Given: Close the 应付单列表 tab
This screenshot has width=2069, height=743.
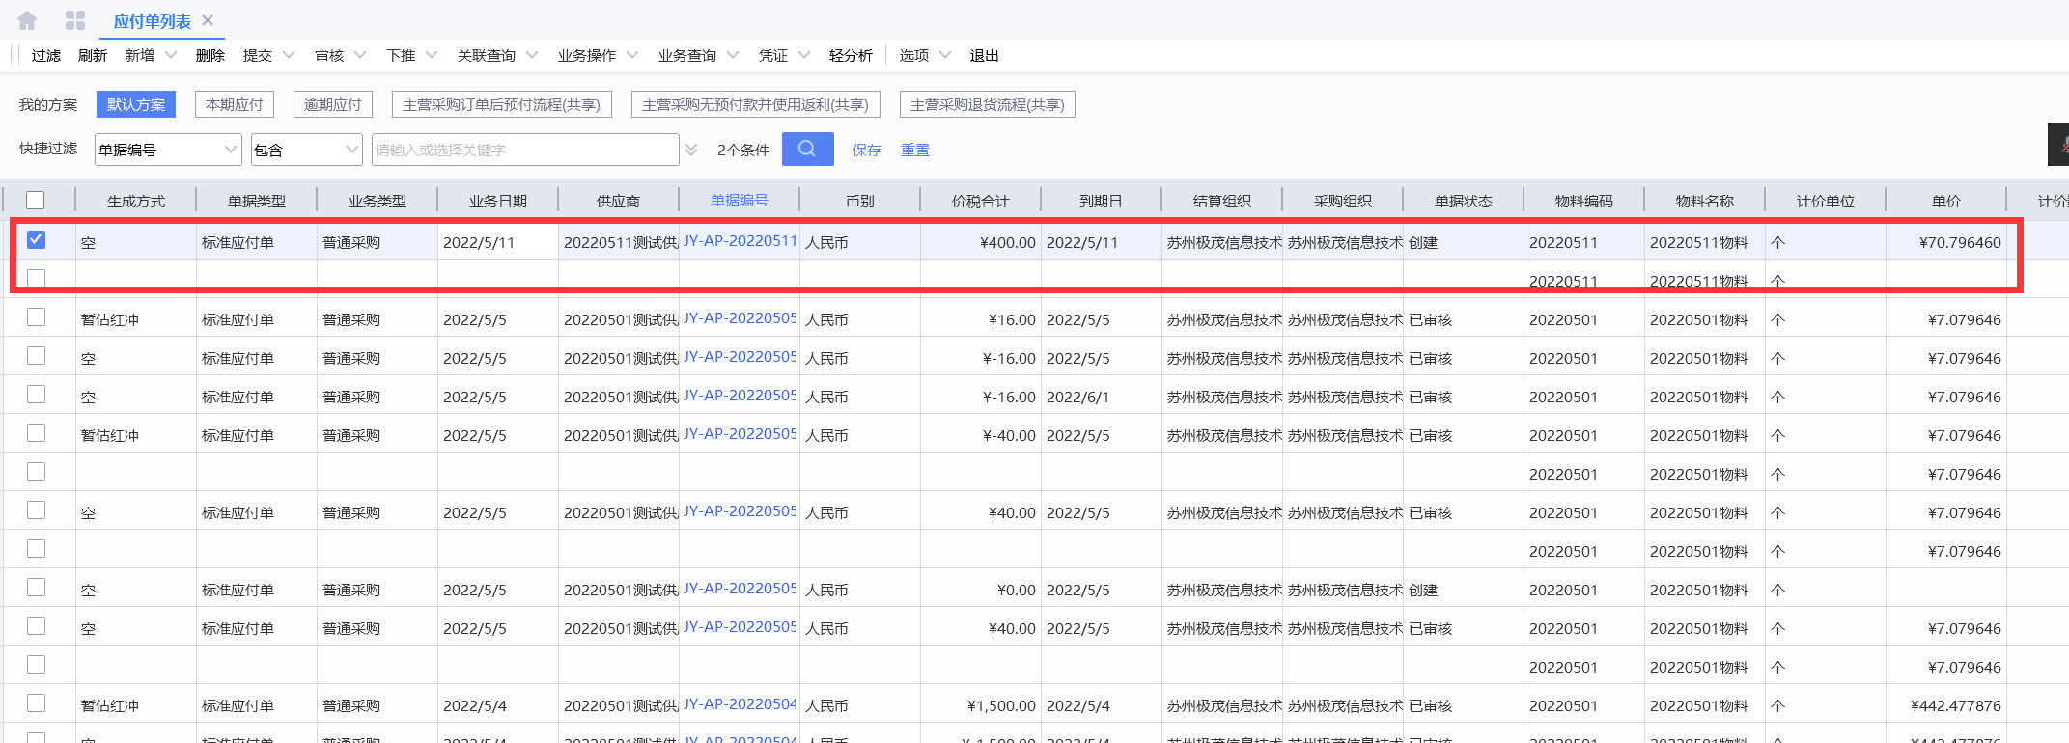Looking at the screenshot, I should point(208,20).
